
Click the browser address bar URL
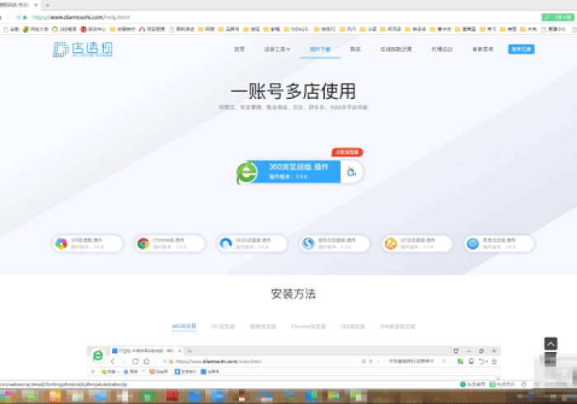80,17
